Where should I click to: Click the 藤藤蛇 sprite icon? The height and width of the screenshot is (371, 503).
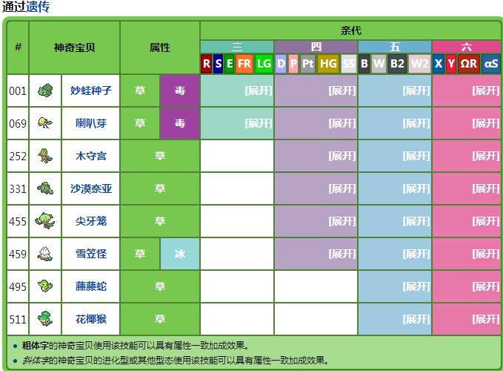pos(45,286)
